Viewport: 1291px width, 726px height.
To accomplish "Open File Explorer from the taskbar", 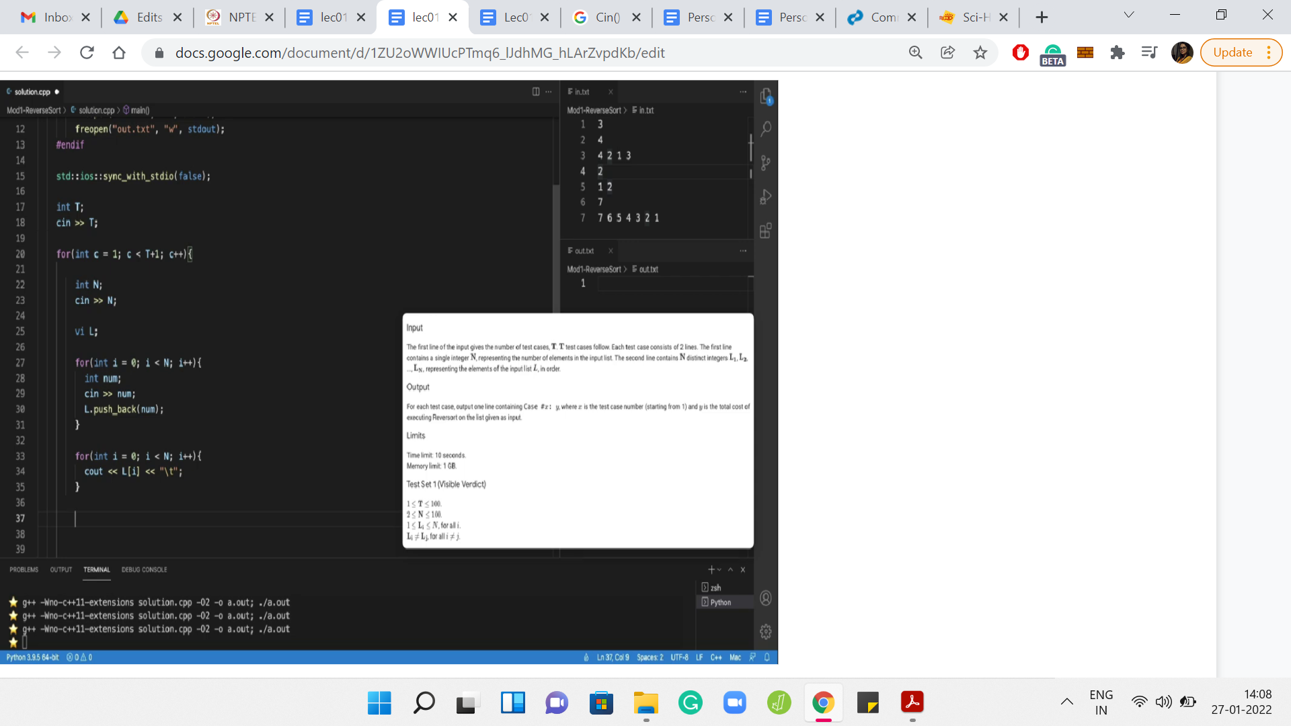I will tap(645, 703).
